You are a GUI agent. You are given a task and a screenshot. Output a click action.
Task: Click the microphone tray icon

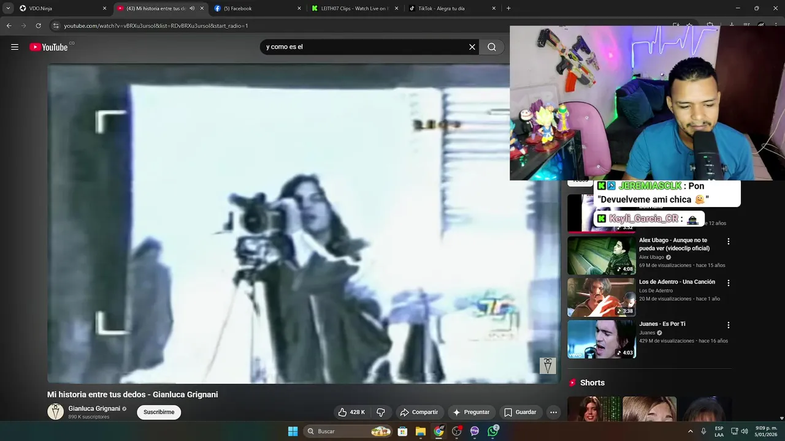tap(703, 431)
